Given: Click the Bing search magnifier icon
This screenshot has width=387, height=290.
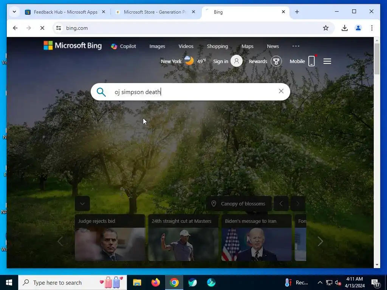Looking at the screenshot, I should (101, 92).
